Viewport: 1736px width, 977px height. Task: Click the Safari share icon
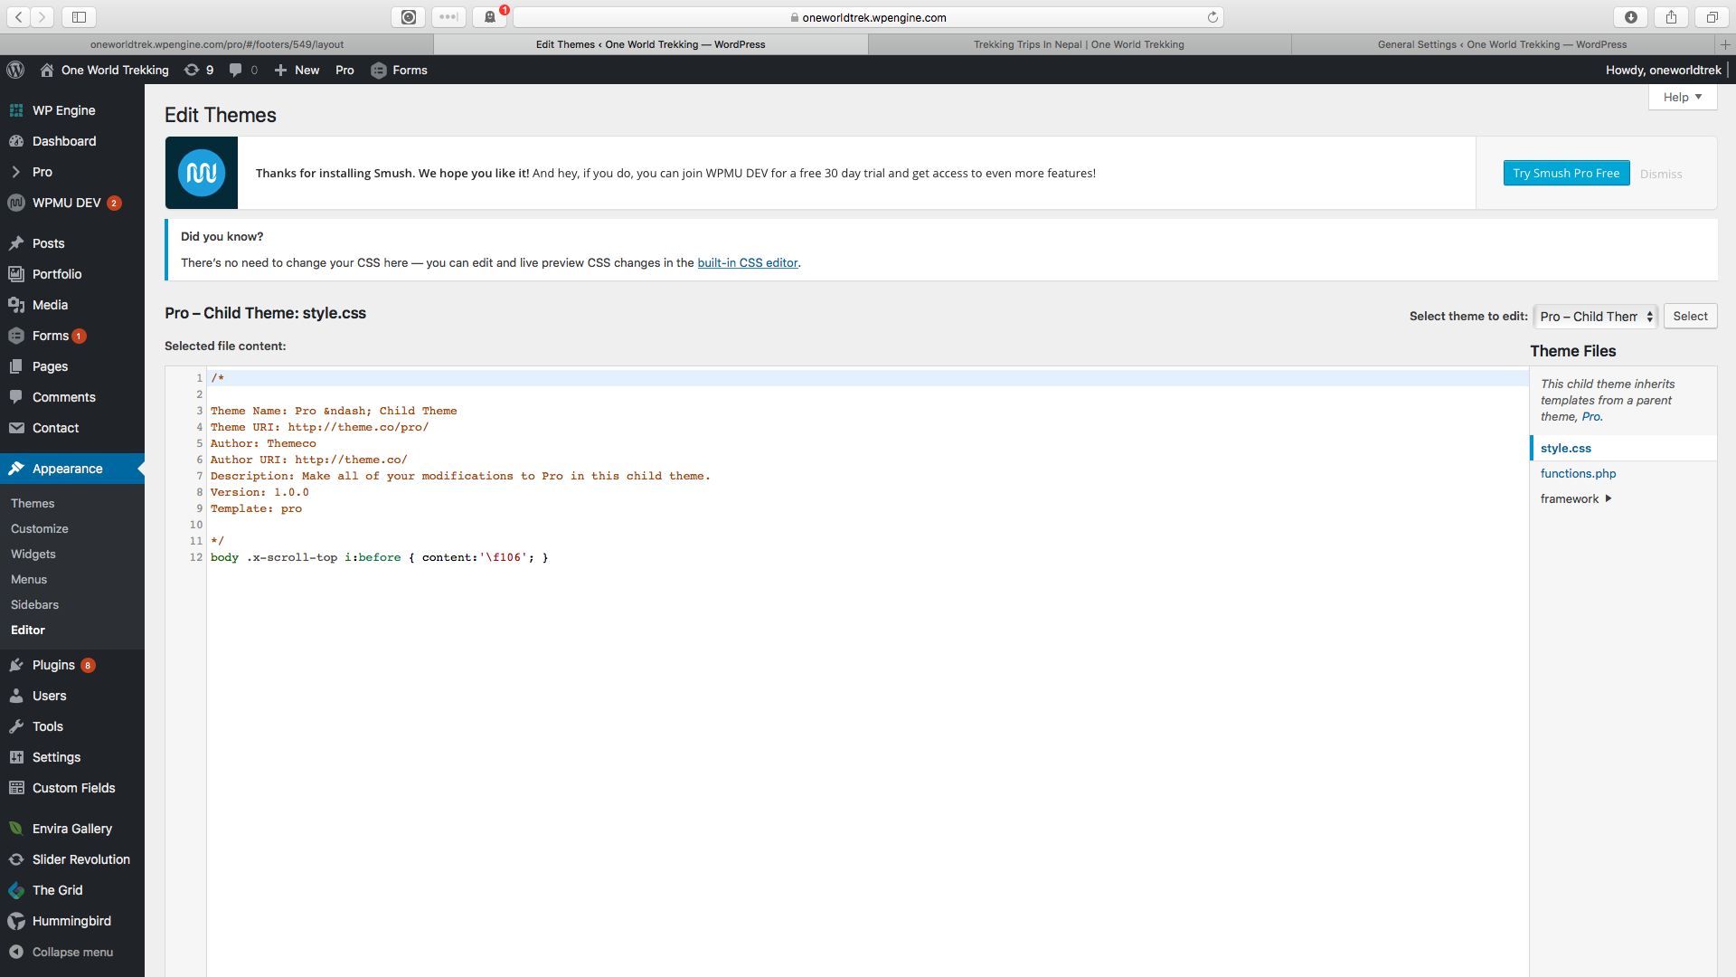click(x=1671, y=17)
